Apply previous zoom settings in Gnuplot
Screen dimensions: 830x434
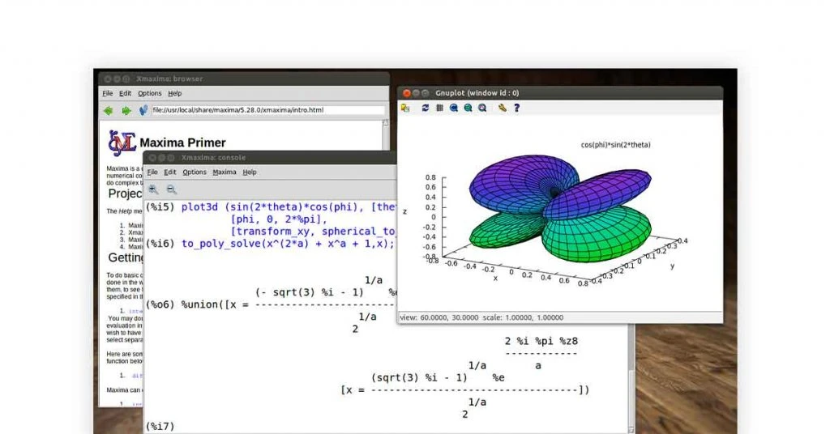tap(454, 108)
